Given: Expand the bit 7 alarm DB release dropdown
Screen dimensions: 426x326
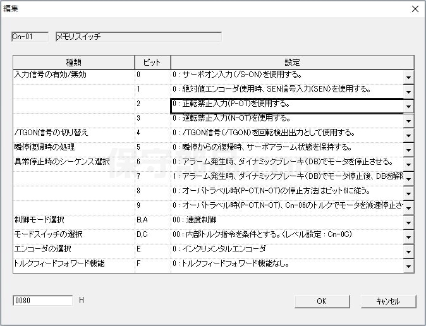Looking at the screenshot, I should click(x=408, y=179).
